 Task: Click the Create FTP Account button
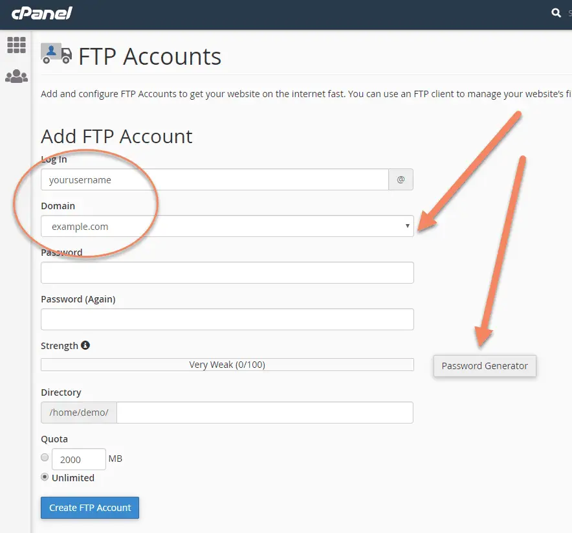[x=90, y=508]
